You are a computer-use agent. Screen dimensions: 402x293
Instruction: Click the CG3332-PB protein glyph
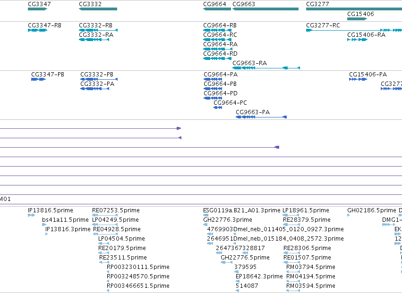99,79
